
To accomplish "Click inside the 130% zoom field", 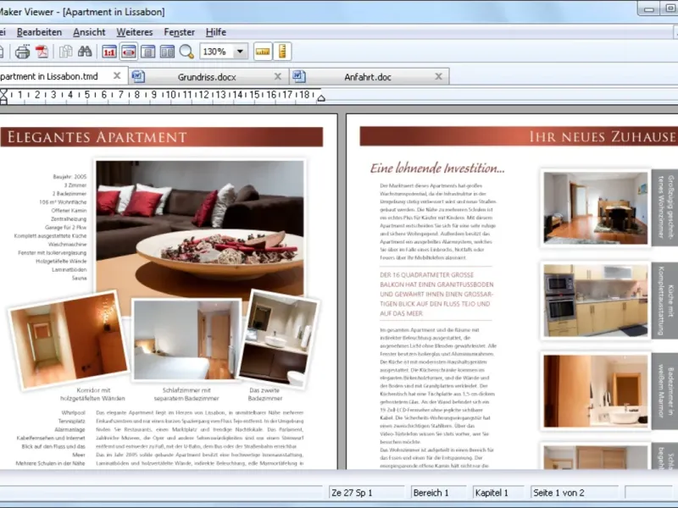I will coord(216,52).
